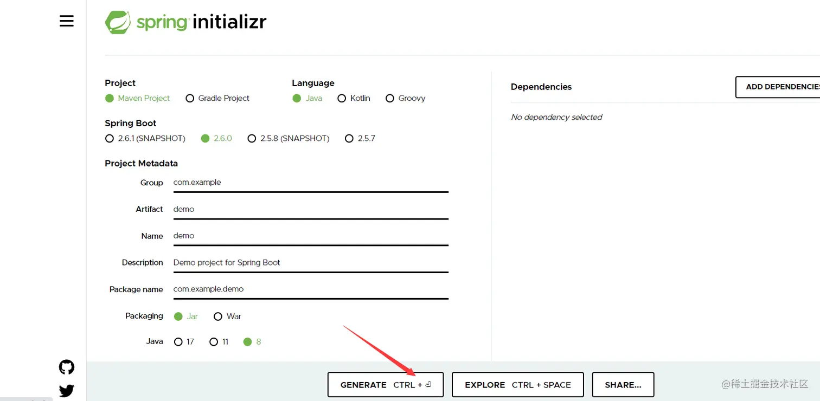The height and width of the screenshot is (401, 820).
Task: Click the GENERATE button
Action: 386,385
